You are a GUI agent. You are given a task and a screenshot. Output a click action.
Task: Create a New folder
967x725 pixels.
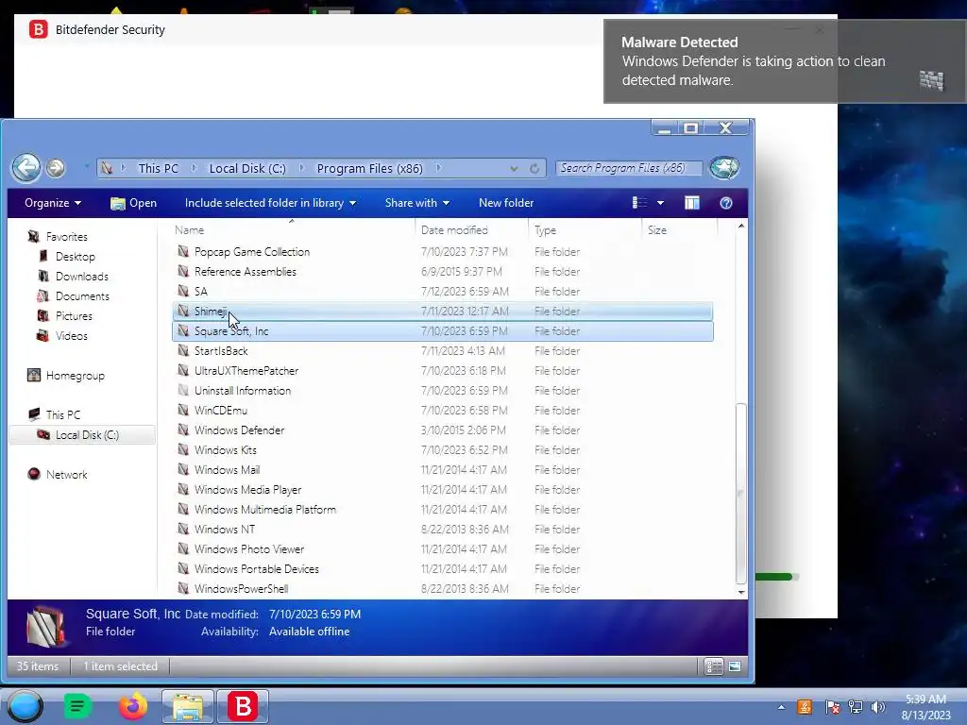tap(506, 203)
